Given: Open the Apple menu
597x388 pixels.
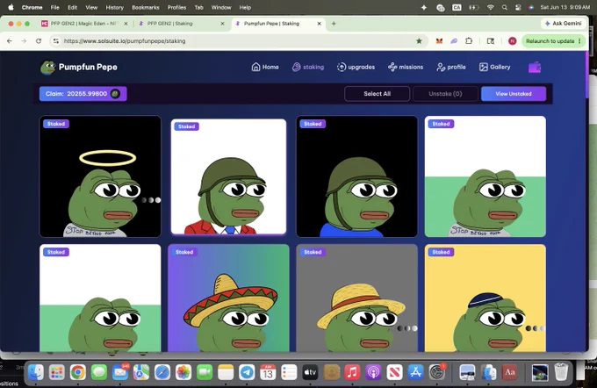Looking at the screenshot, I should (x=11, y=7).
